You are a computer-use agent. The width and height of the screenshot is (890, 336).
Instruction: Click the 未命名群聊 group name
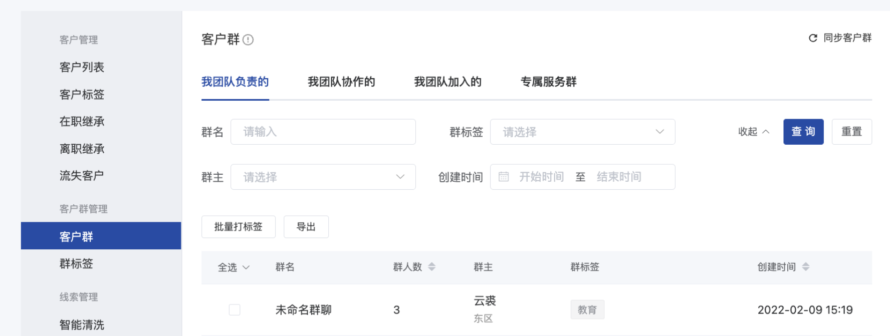[x=304, y=310]
